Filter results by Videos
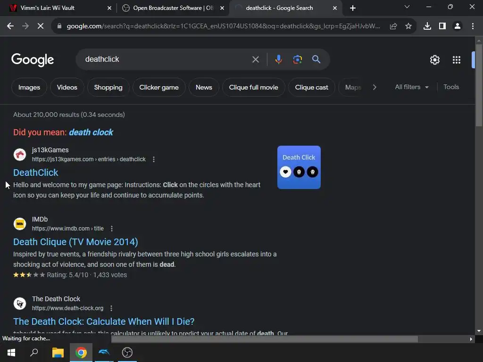 pyautogui.click(x=67, y=87)
